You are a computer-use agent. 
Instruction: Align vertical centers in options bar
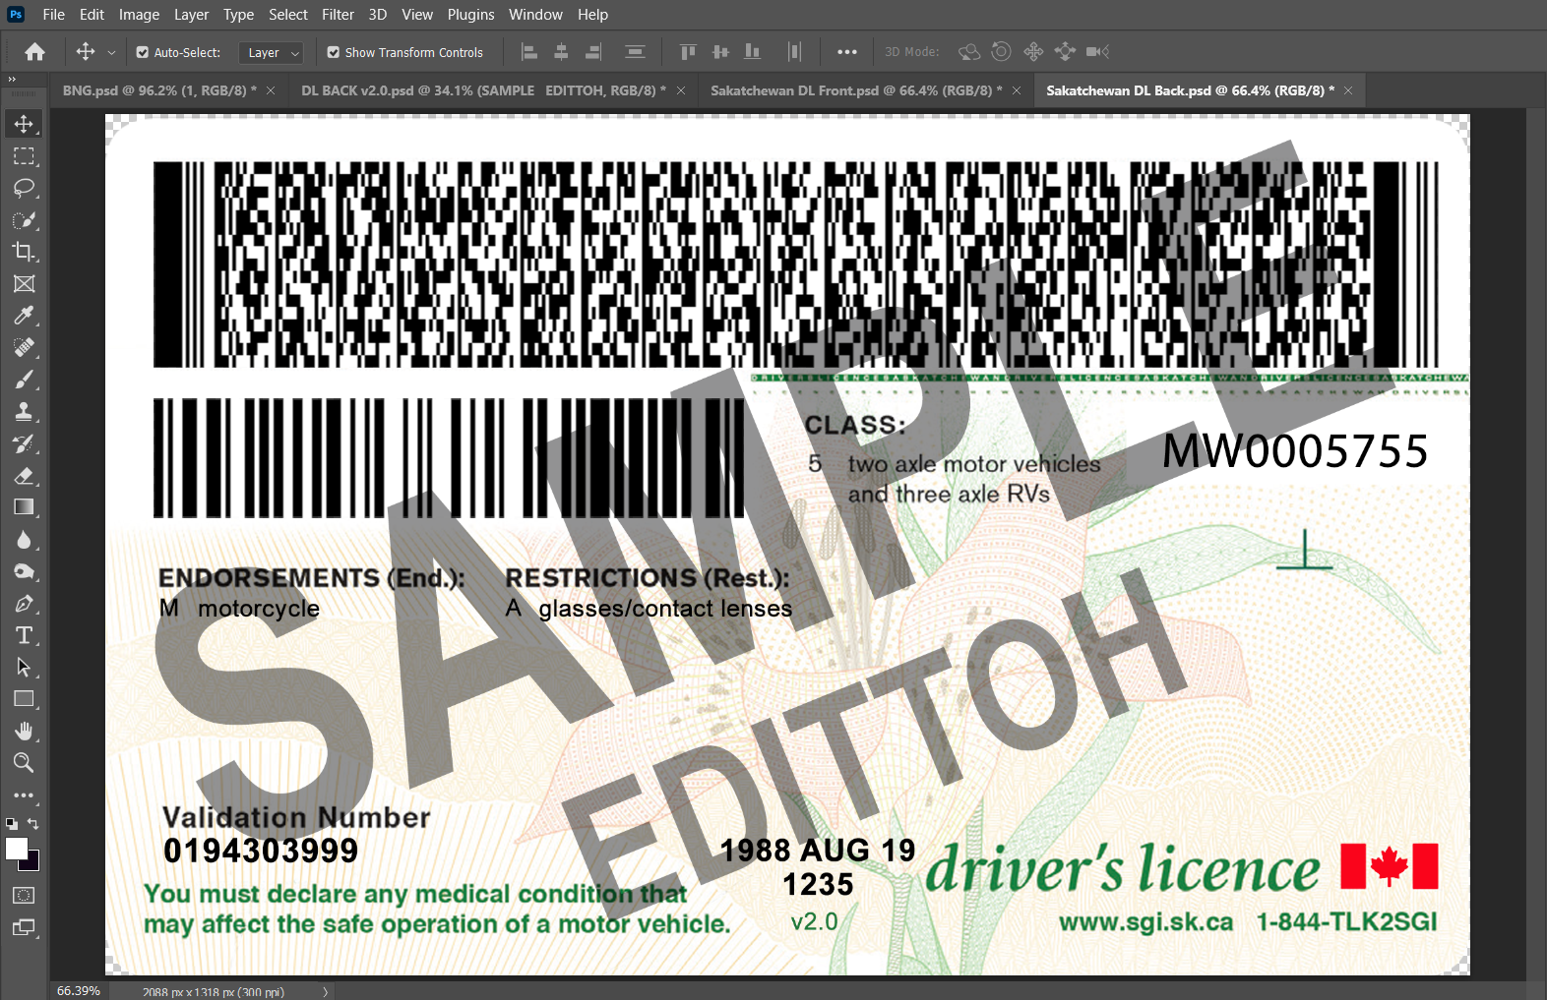(x=720, y=52)
